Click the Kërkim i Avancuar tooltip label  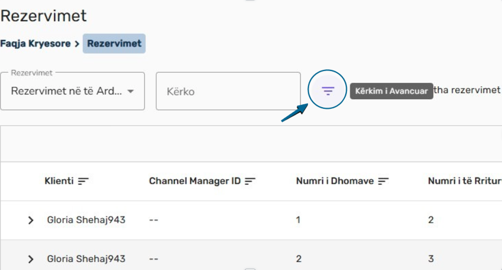(x=391, y=91)
